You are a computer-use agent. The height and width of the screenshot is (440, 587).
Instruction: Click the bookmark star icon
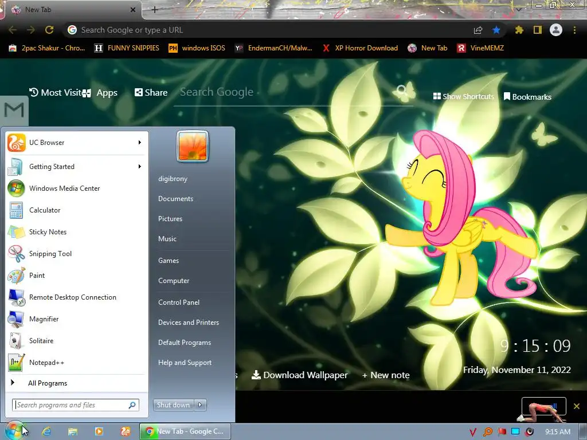(x=496, y=30)
